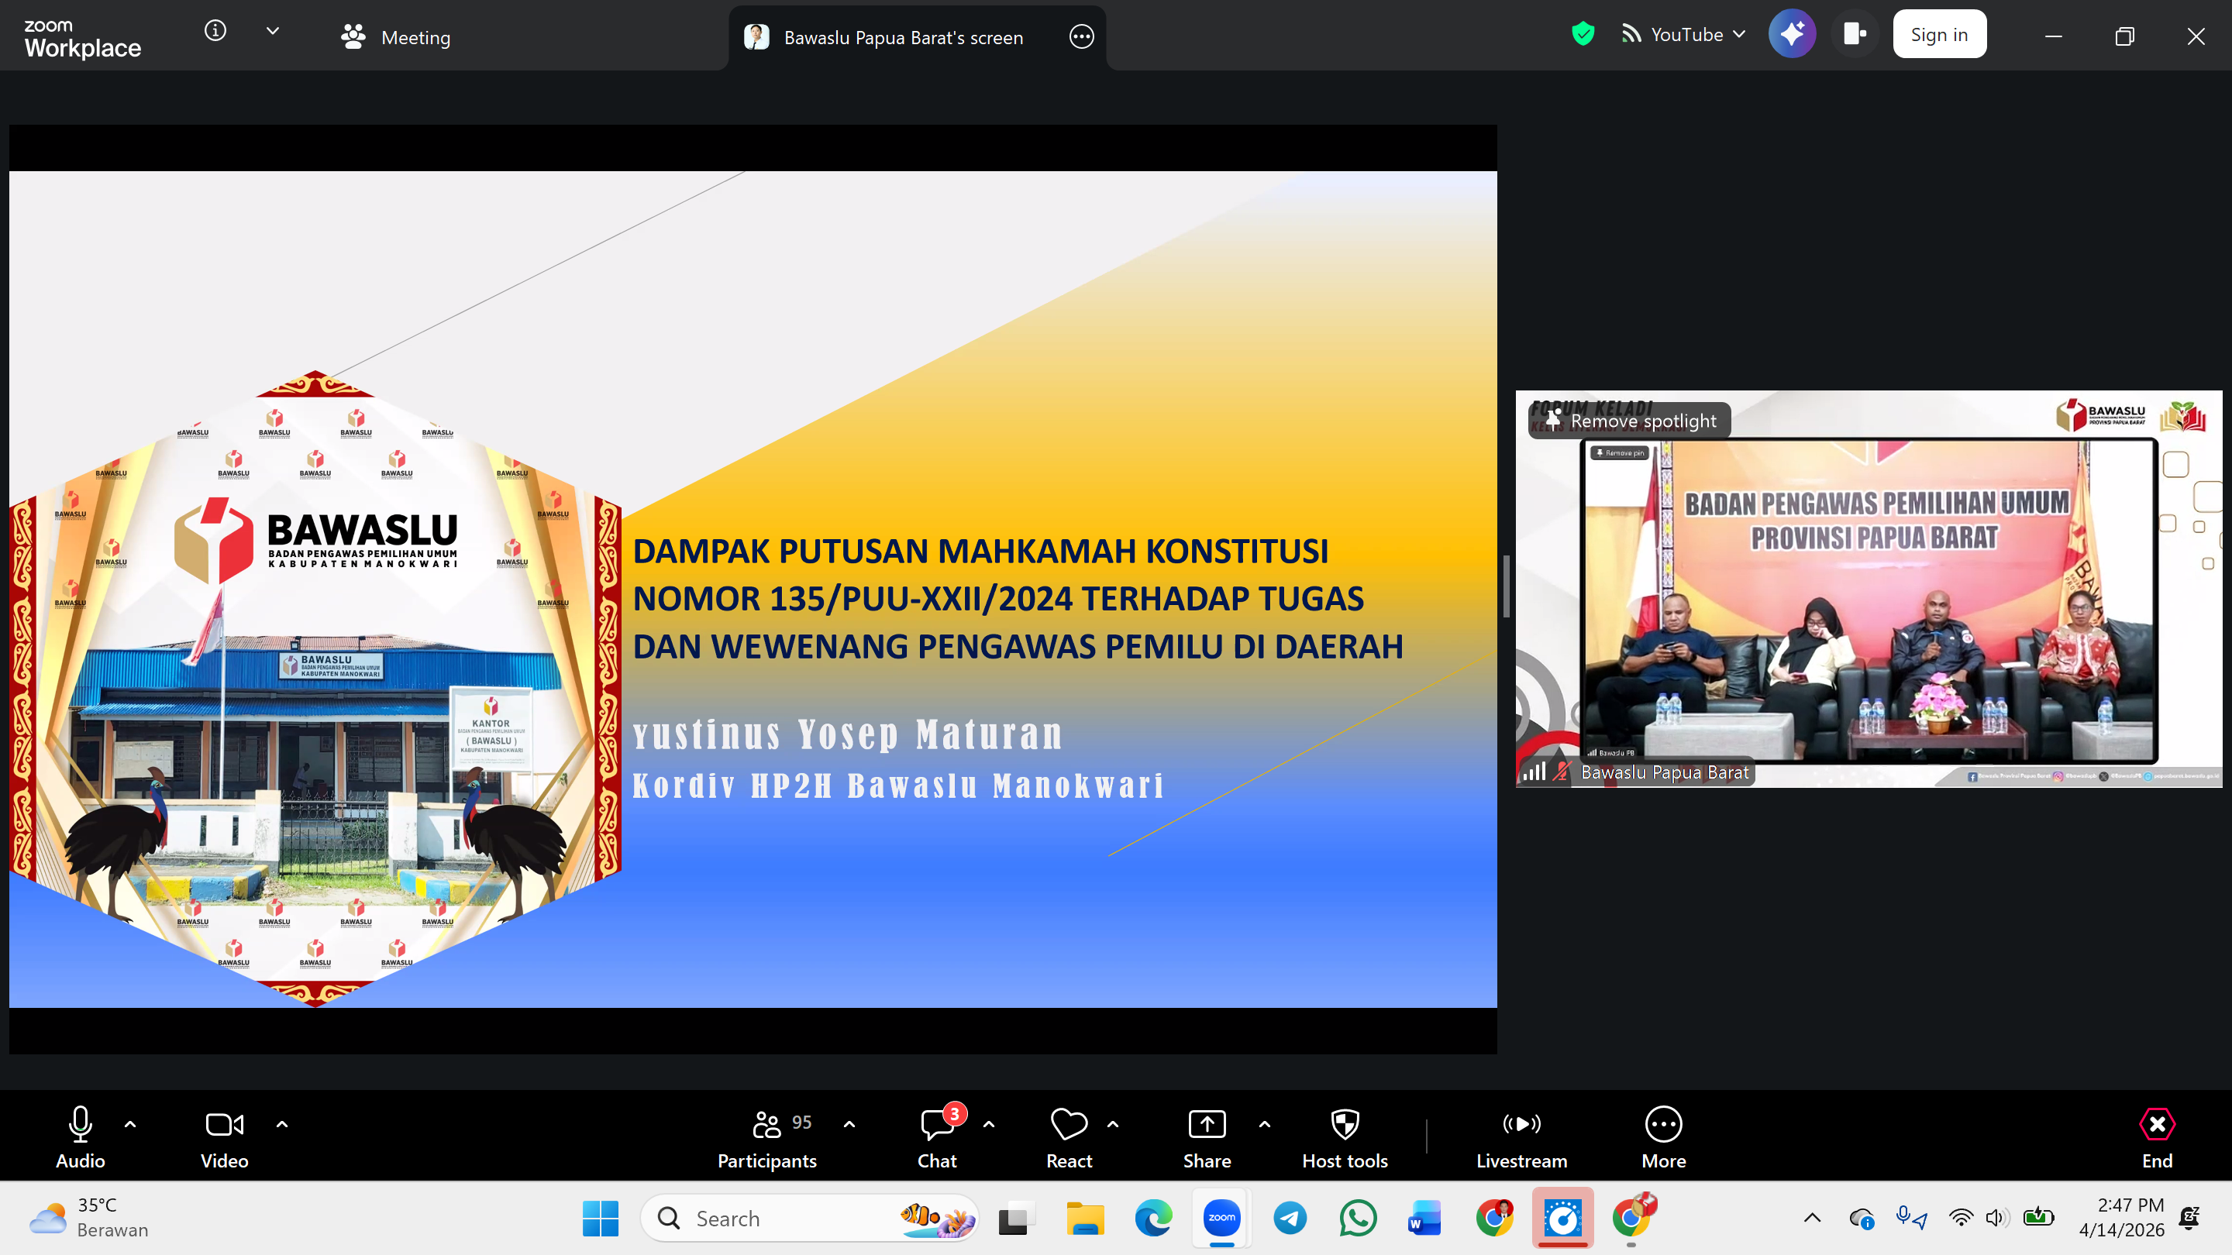Click the Sign in button

(1939, 34)
